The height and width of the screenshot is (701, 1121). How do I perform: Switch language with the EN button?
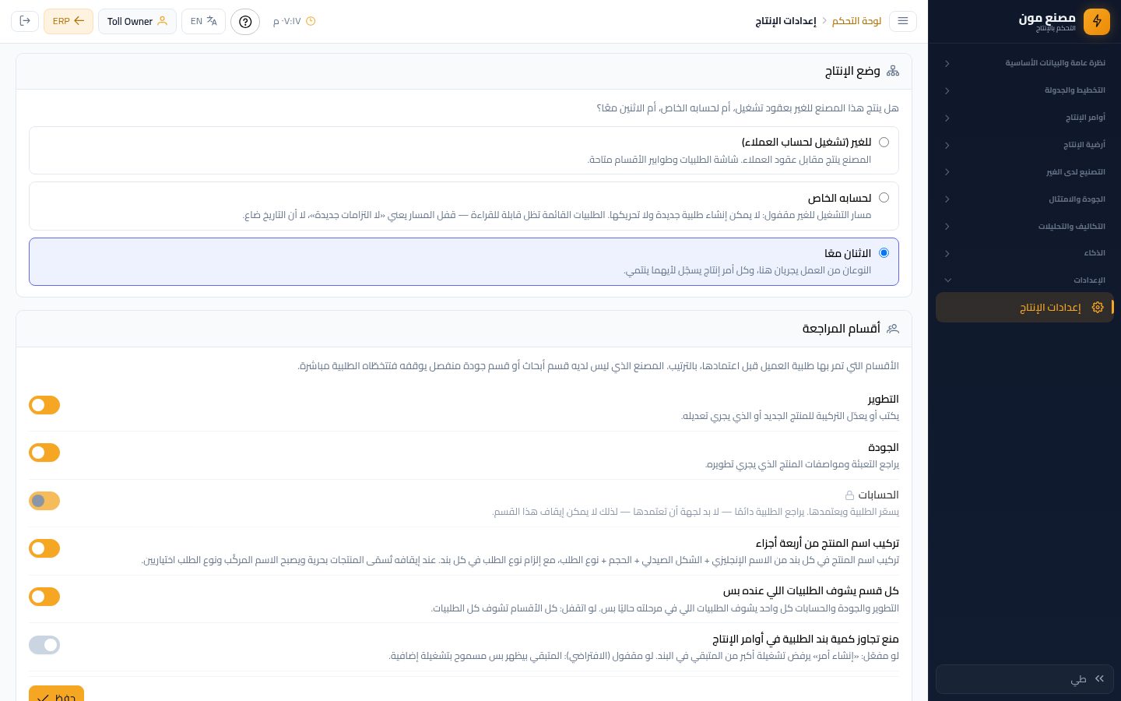[204, 21]
